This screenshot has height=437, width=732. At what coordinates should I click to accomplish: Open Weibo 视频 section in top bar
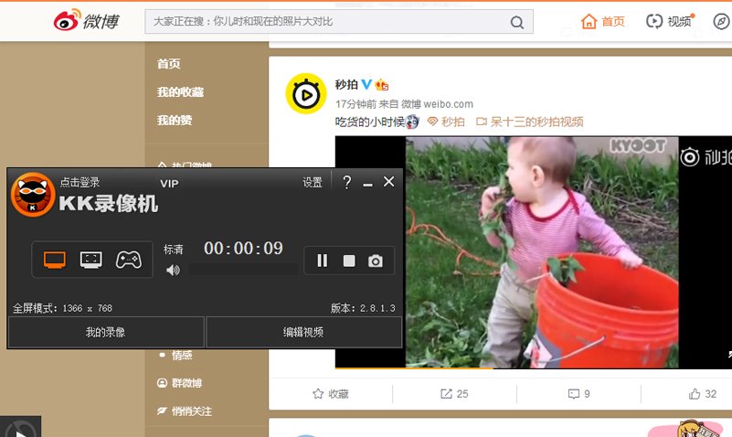pos(670,21)
